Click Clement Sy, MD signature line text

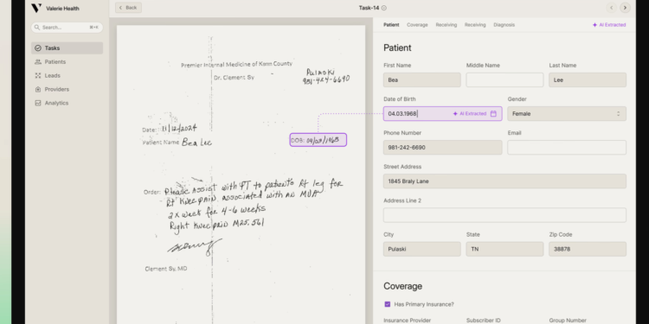click(166, 269)
